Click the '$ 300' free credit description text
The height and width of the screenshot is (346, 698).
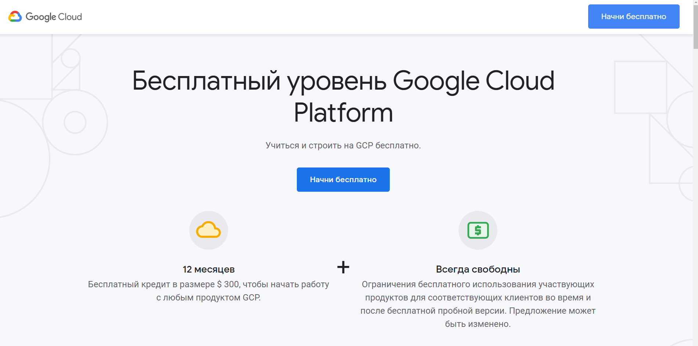click(x=209, y=291)
